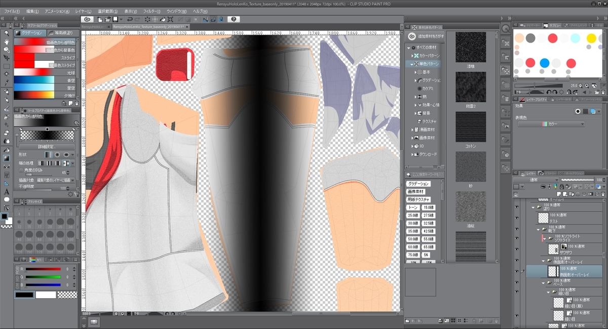Click the Save toolbar icon
Screen dimensions: 608x329
115,19
